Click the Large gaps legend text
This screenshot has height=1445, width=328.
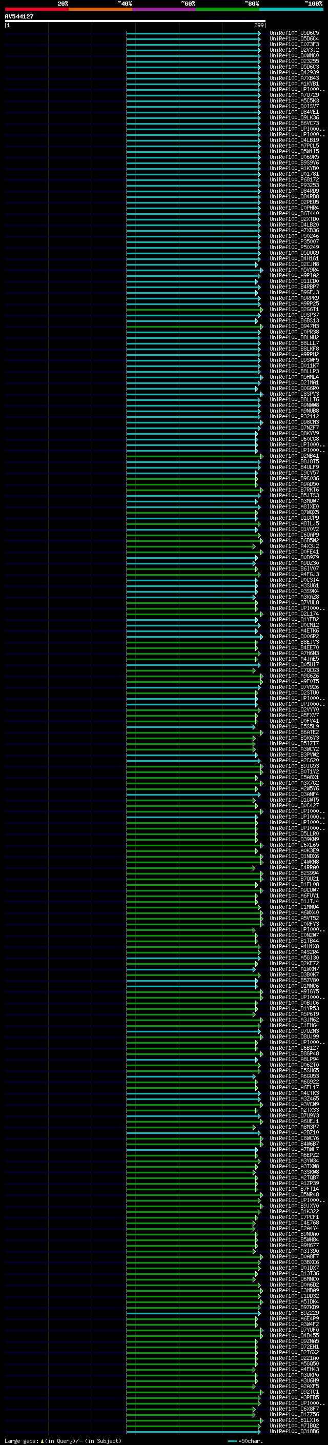63,1440
